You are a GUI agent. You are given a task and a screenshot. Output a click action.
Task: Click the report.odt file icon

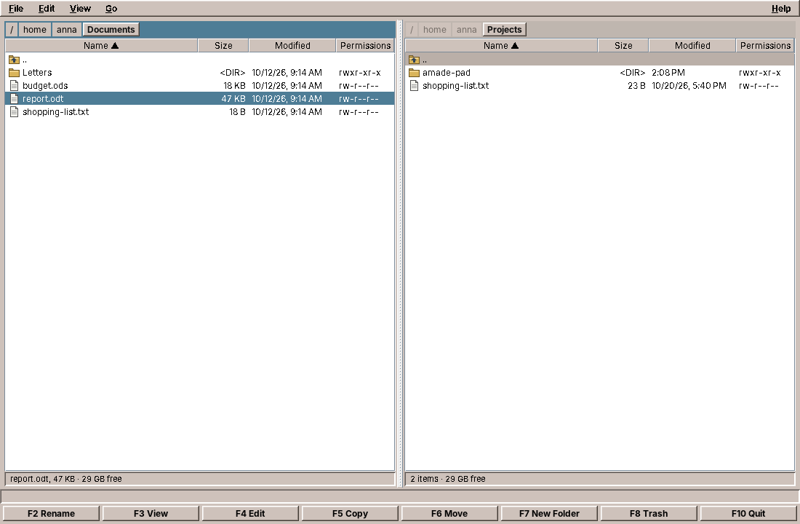pyautogui.click(x=15, y=98)
